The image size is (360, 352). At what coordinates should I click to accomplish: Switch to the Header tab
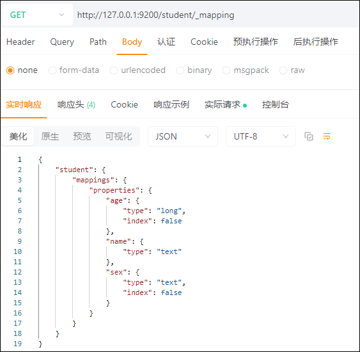tap(20, 42)
